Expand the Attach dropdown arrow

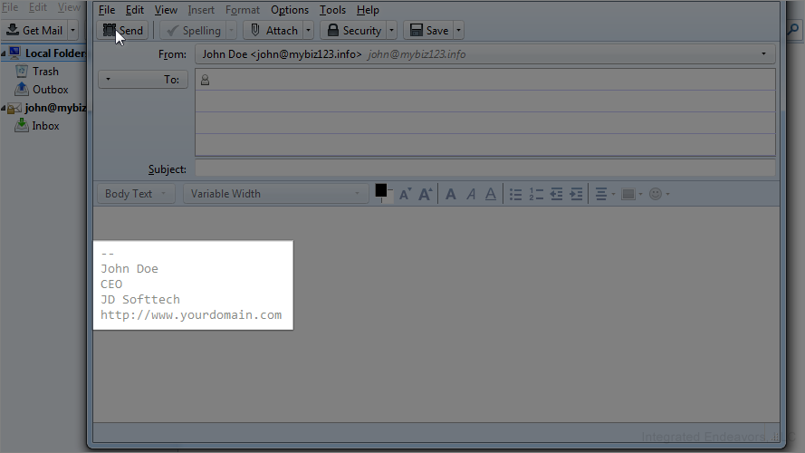tap(308, 30)
